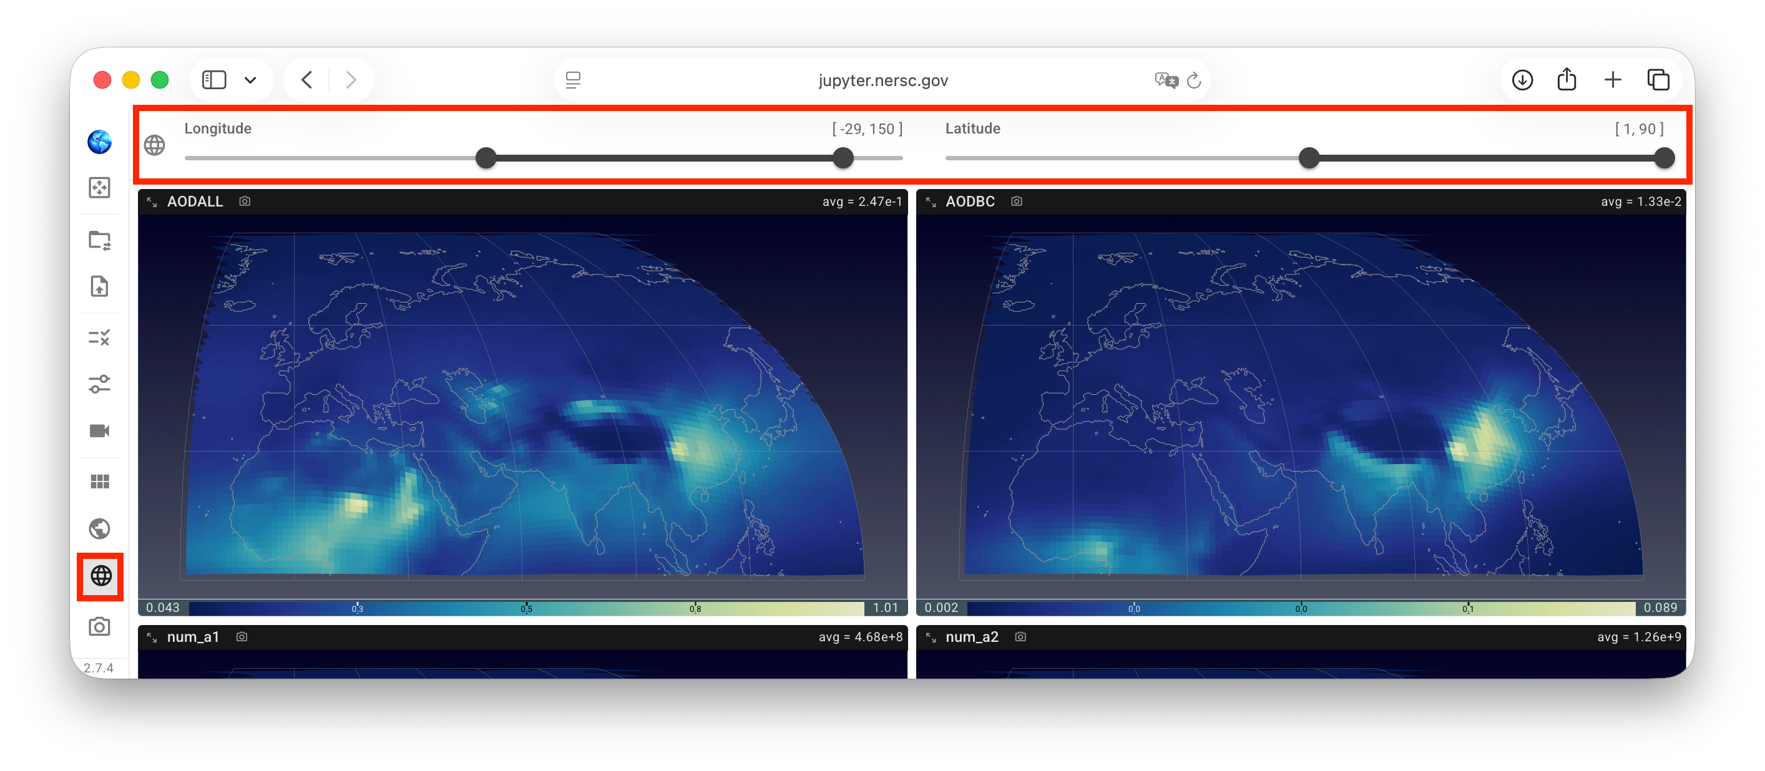The width and height of the screenshot is (1765, 771).
Task: Open the grid layout icon
Action: pos(99,482)
